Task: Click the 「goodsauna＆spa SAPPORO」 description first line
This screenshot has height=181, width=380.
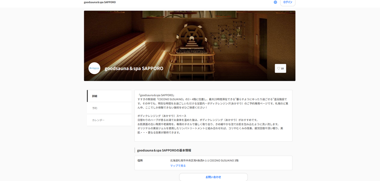Action: [x=156, y=95]
